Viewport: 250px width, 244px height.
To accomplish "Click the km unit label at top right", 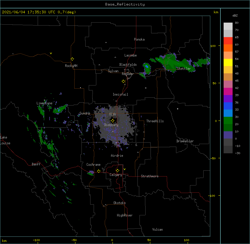I will click(x=216, y=12).
